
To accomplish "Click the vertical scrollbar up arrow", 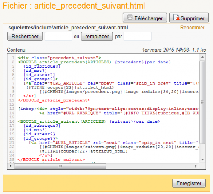I will coord(203,57).
